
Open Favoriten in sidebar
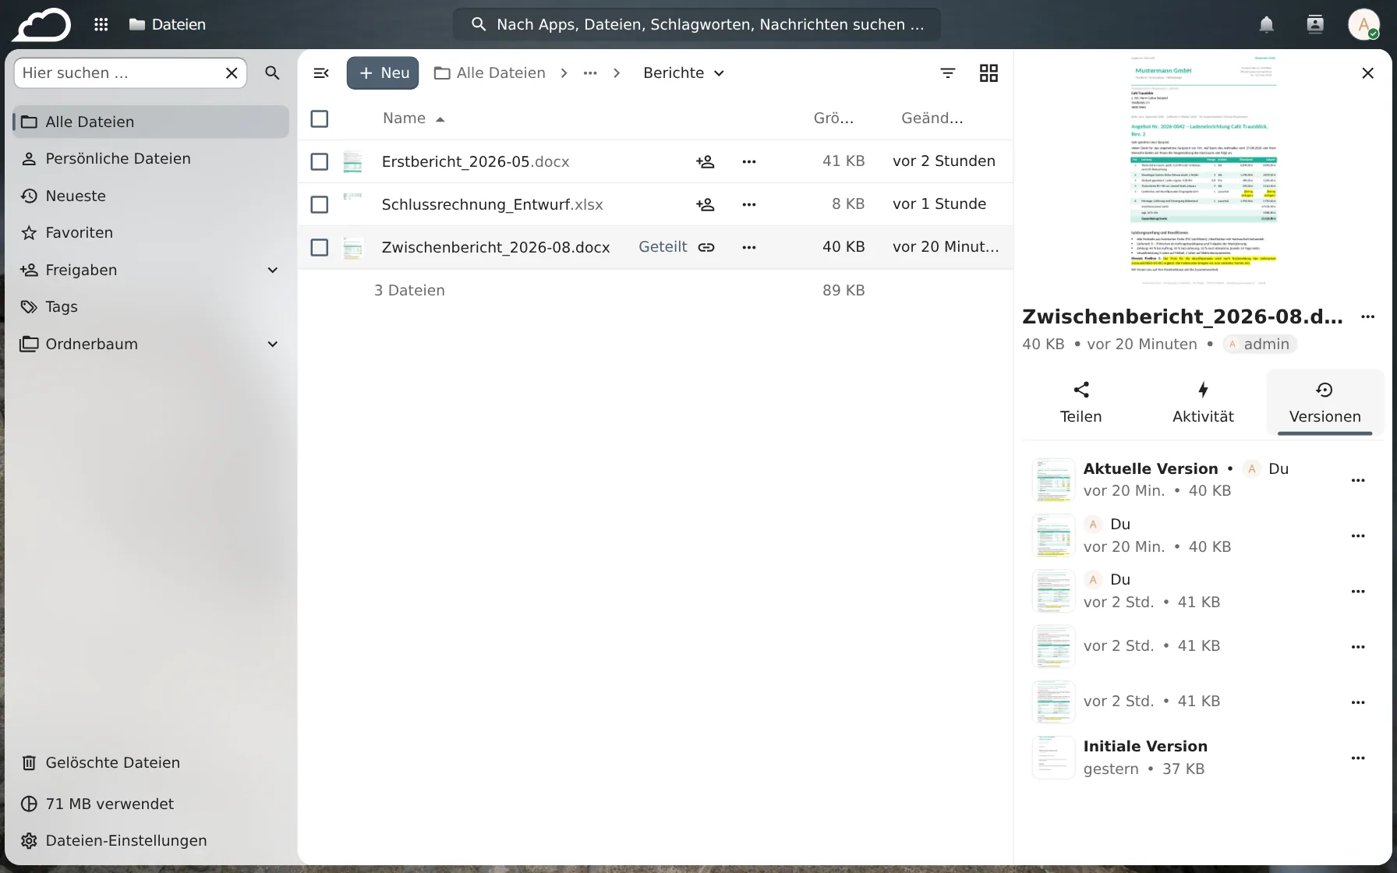pos(151,233)
